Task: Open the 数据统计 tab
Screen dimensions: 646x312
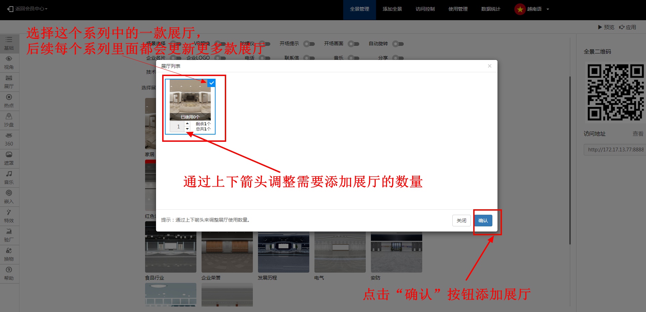Action: 491,9
